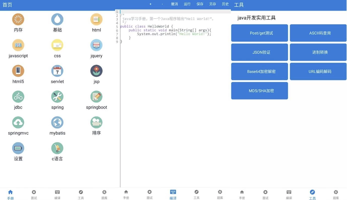
Task: Open the jdbc bicycle icon
Action: click(x=18, y=97)
